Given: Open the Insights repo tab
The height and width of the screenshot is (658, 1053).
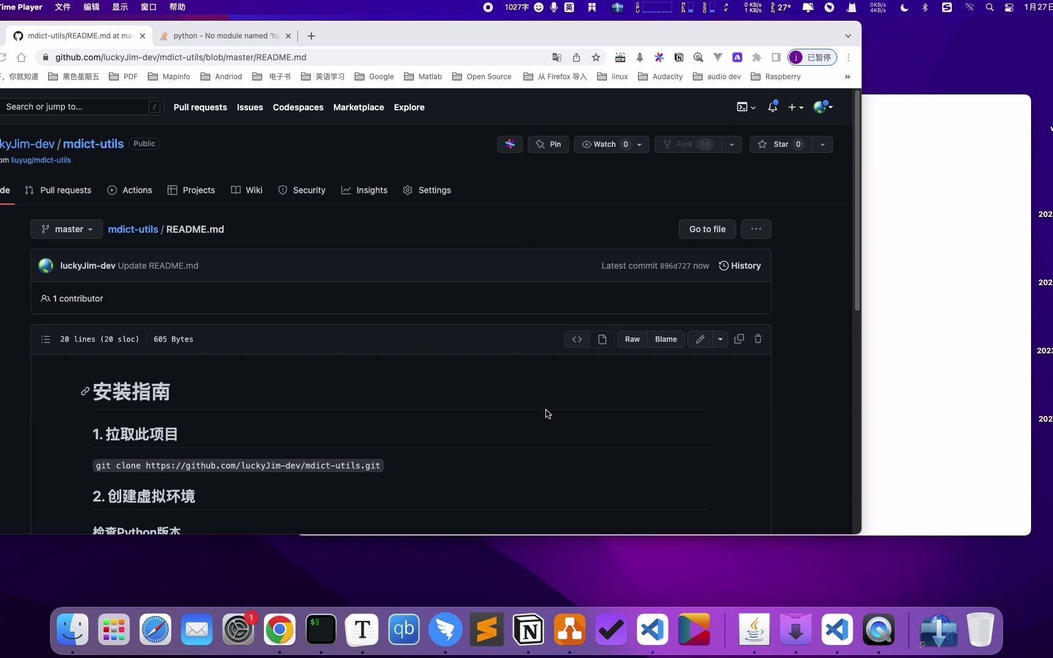Looking at the screenshot, I should tap(364, 190).
